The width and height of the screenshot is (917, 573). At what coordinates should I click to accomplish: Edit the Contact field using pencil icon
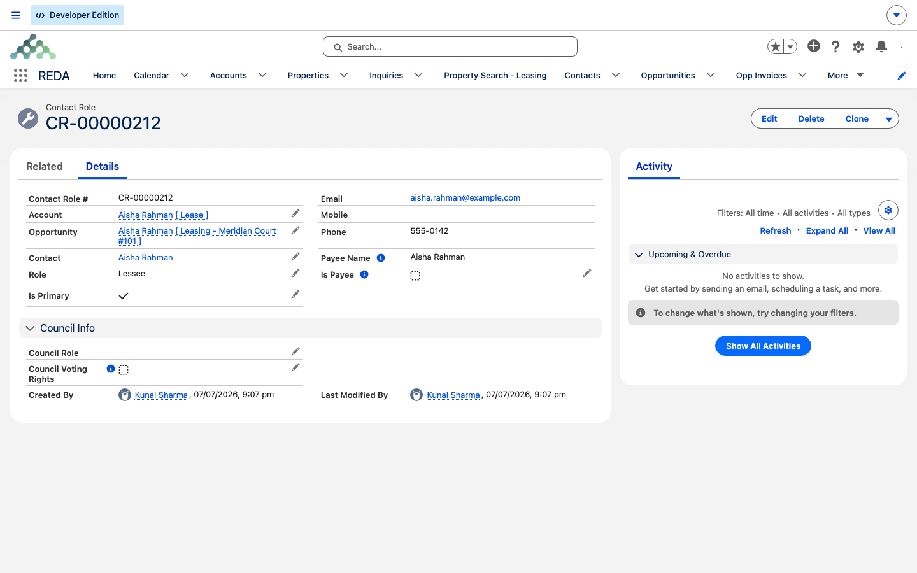pos(295,257)
